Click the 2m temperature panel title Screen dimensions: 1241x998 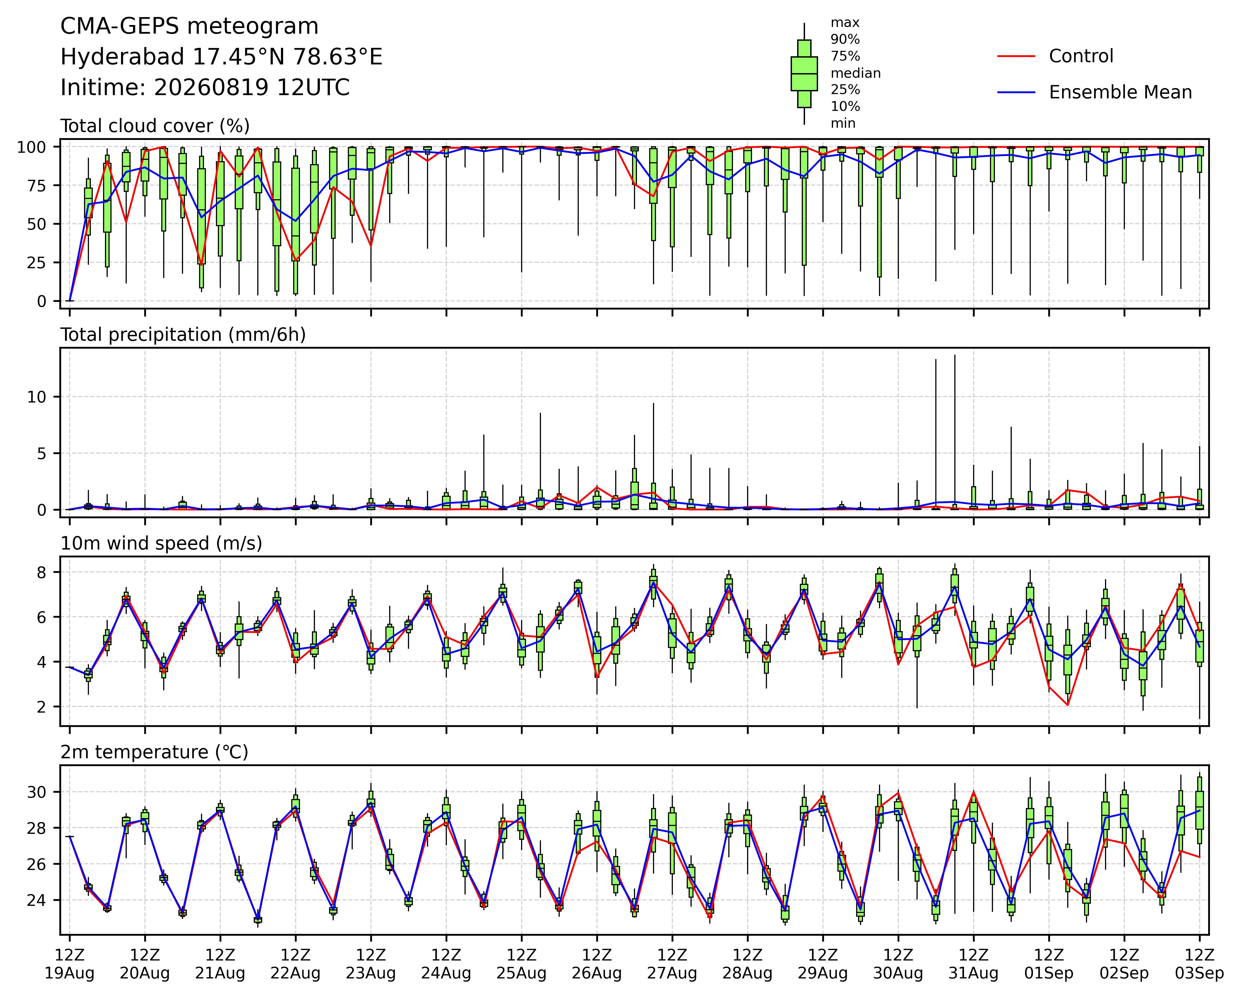point(154,752)
